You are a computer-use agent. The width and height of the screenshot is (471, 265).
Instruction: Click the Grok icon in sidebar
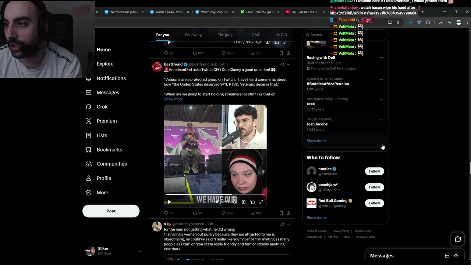pyautogui.click(x=88, y=107)
